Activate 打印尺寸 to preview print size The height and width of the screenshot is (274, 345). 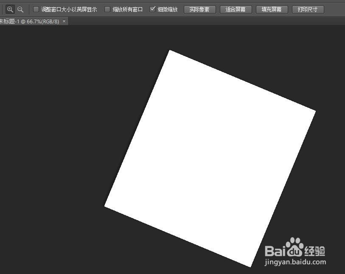[308, 9]
